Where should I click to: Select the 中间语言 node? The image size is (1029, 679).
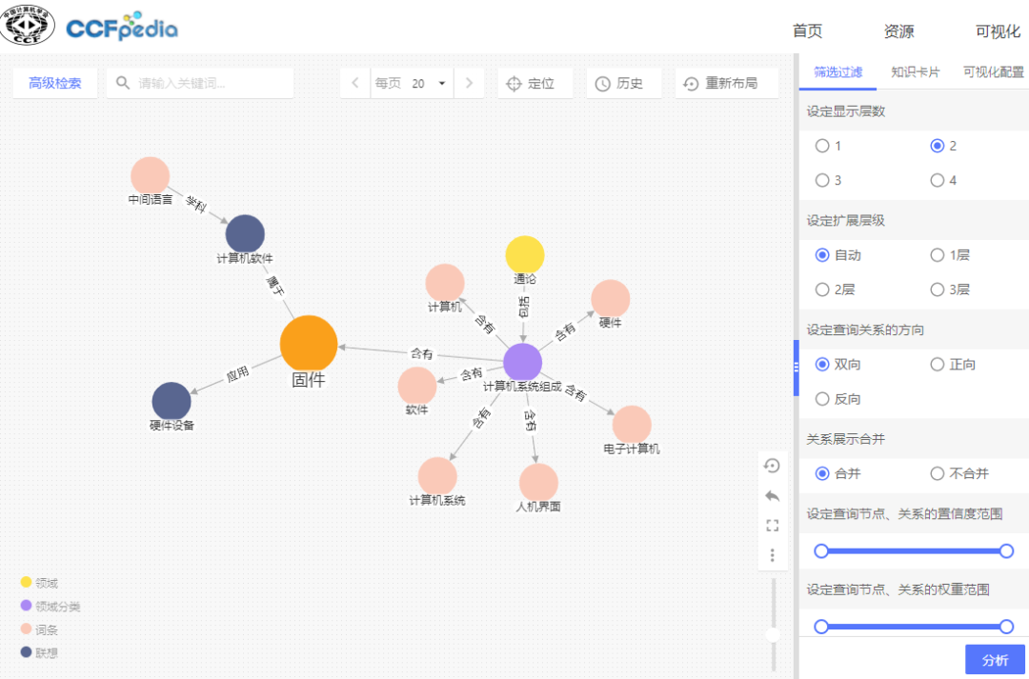(151, 176)
